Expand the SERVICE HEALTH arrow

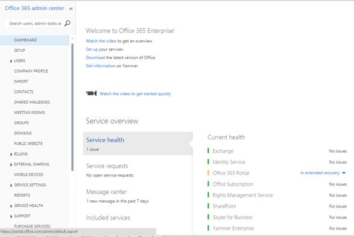[11, 206]
